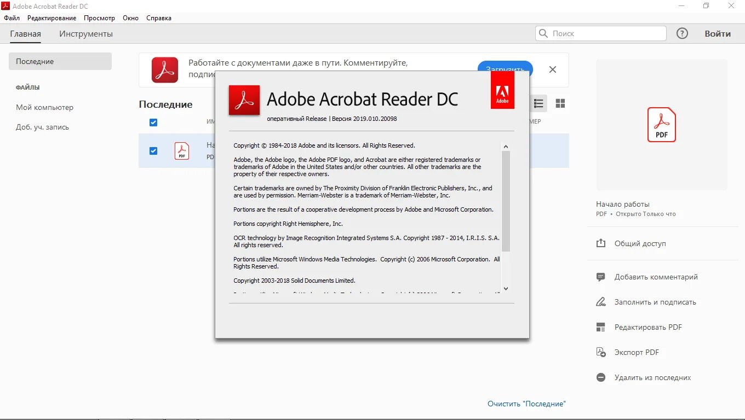The width and height of the screenshot is (745, 420).
Task: Click the Войти sign-in button
Action: tap(718, 33)
